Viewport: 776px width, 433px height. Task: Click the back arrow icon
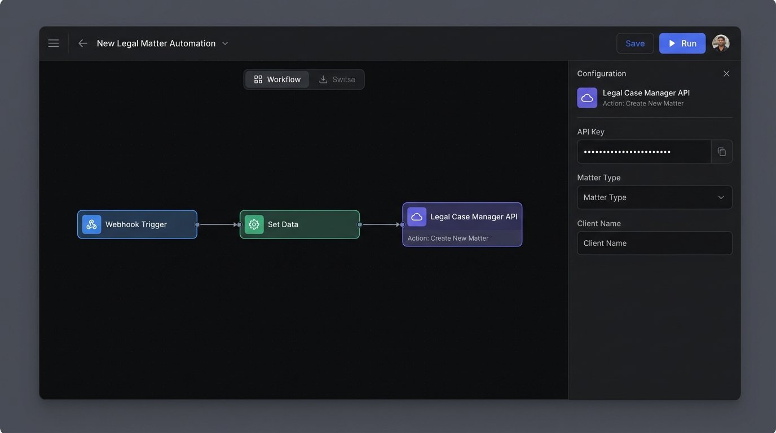[x=83, y=43]
